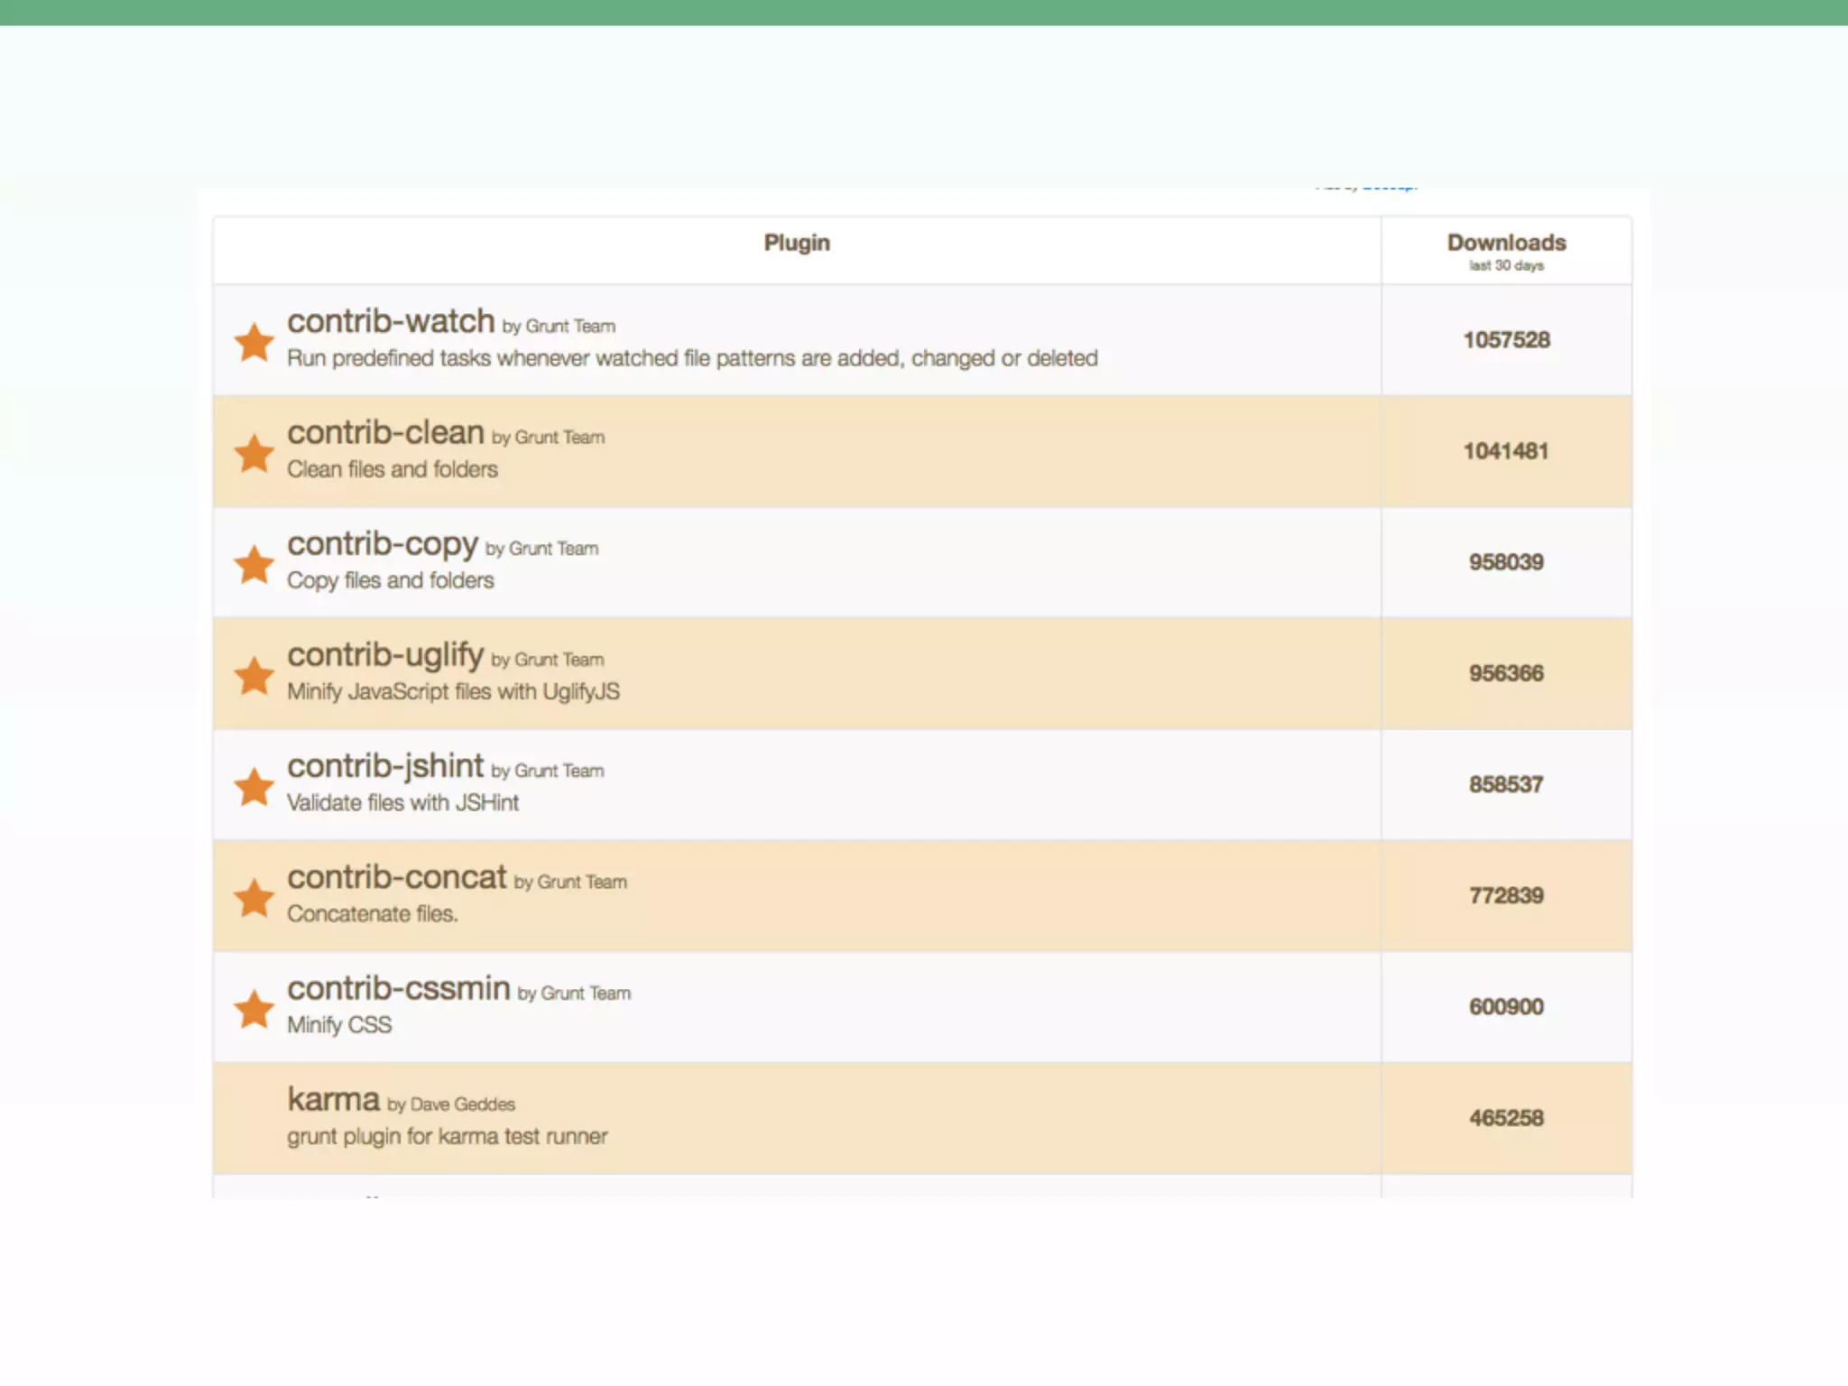The height and width of the screenshot is (1386, 1848).
Task: Open the contrib-copy plugin link
Action: pos(383,543)
